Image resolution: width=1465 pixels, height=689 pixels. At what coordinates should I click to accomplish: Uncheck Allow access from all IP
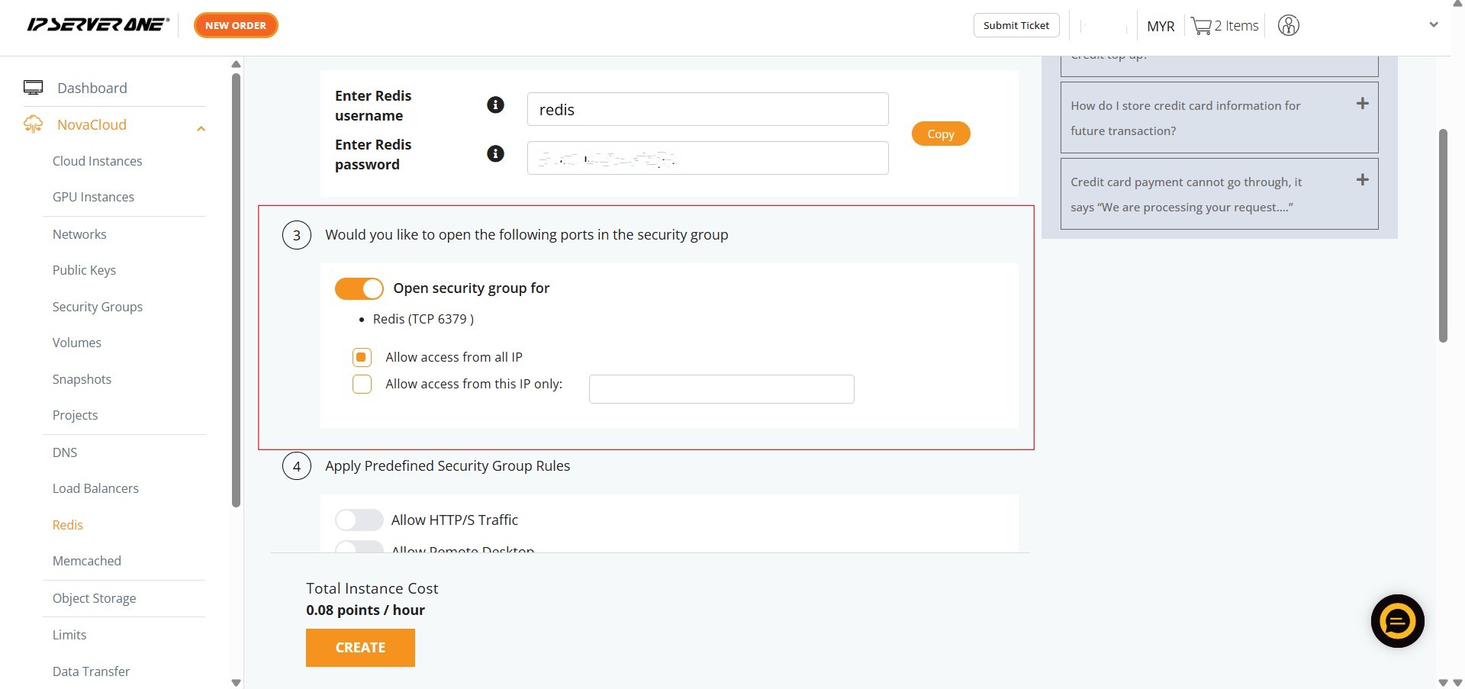click(362, 357)
